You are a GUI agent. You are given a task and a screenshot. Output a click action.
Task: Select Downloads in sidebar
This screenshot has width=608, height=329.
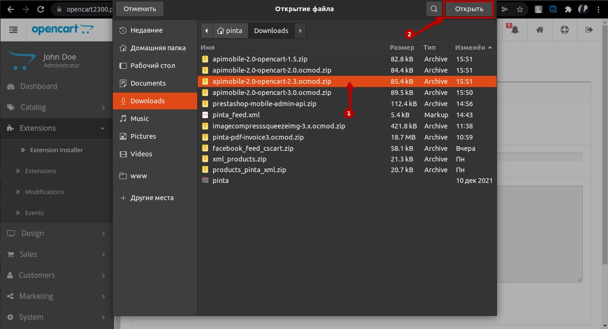[155, 101]
